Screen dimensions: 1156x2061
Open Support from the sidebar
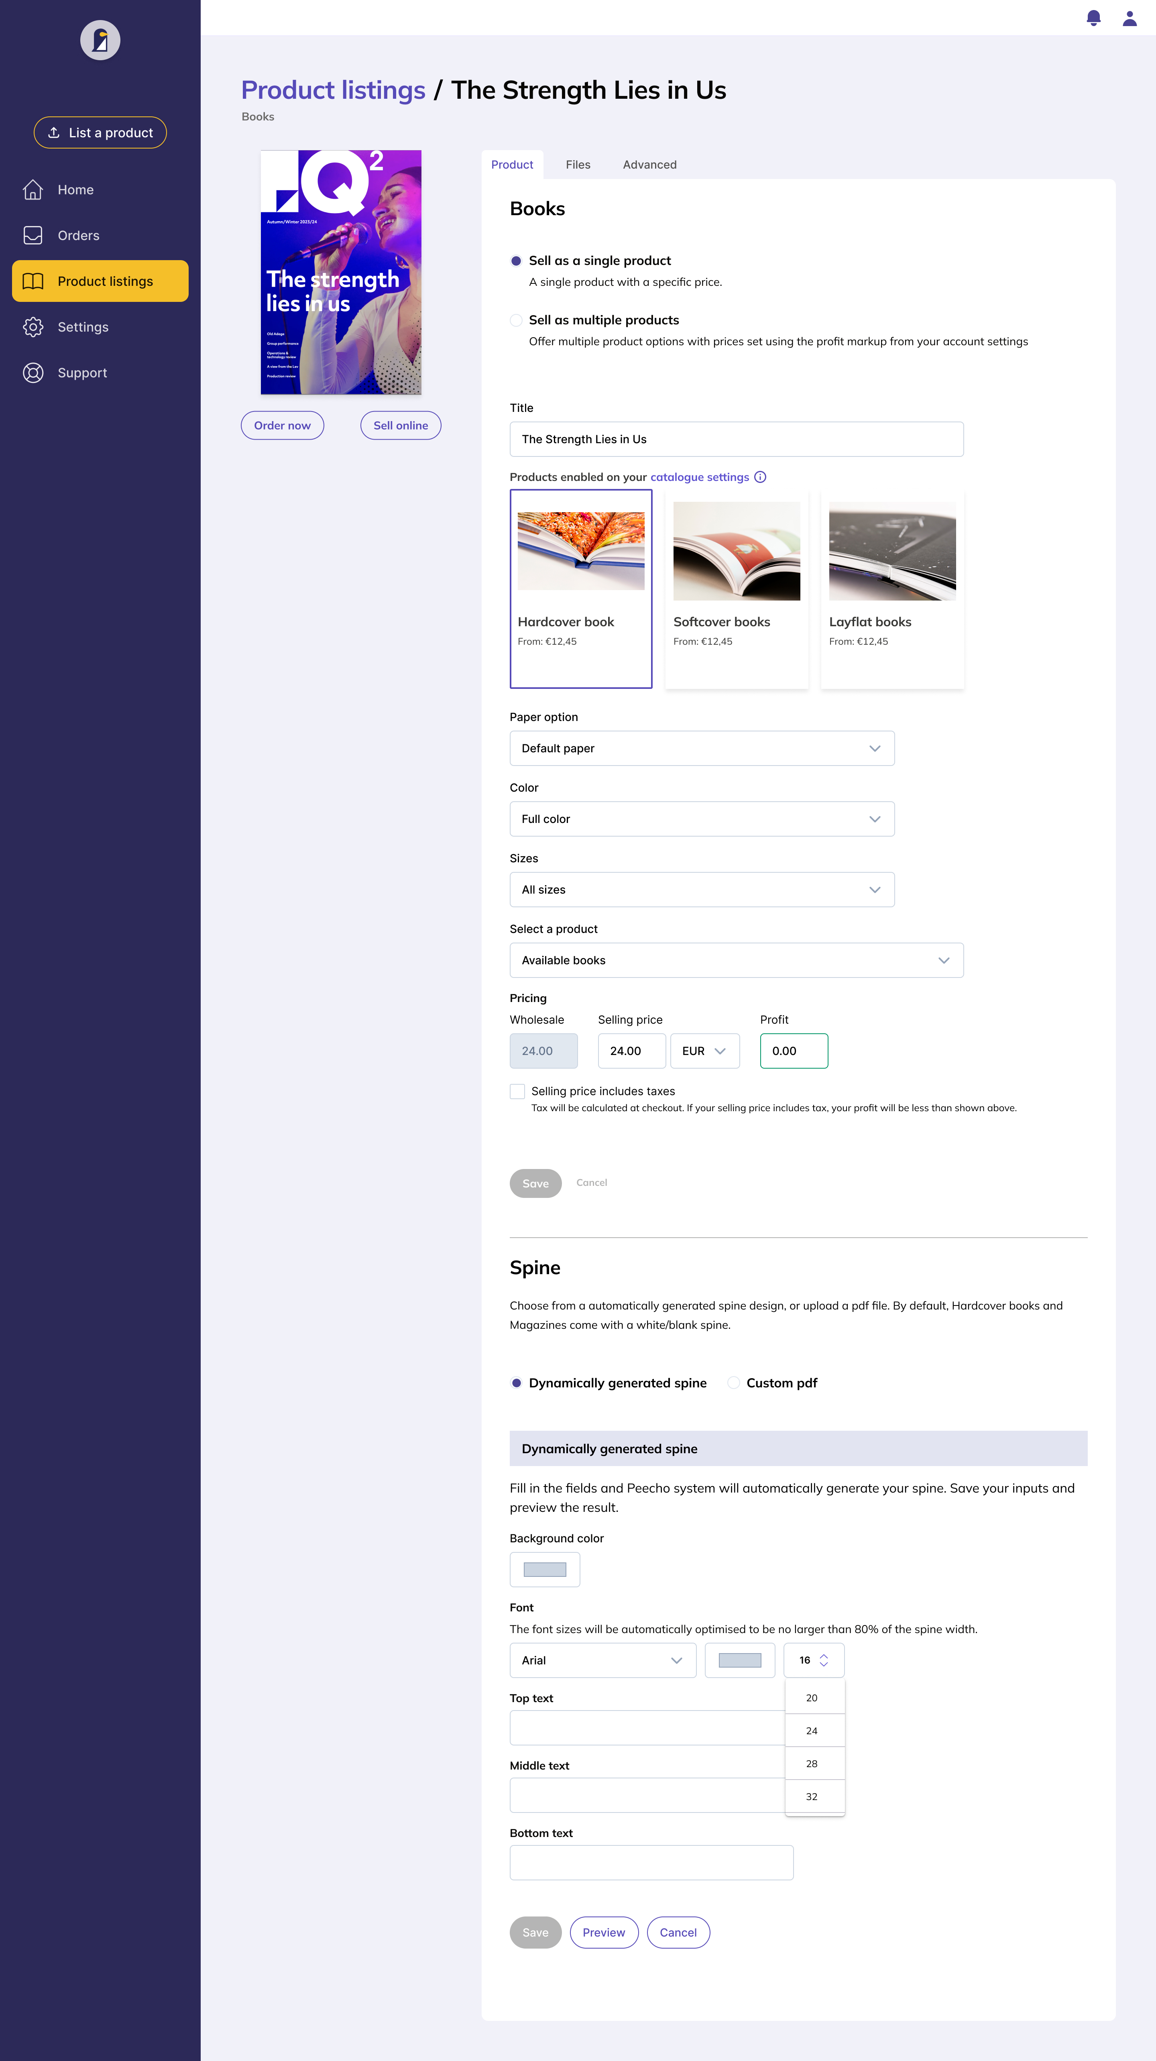click(81, 372)
